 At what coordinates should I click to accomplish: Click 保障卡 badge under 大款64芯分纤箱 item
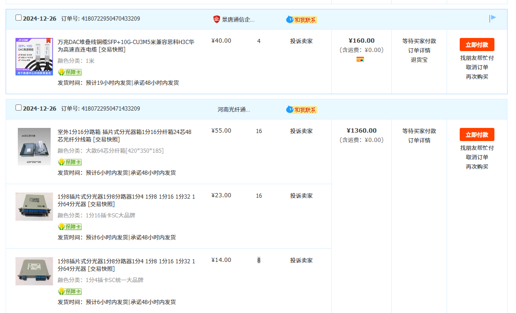point(69,162)
